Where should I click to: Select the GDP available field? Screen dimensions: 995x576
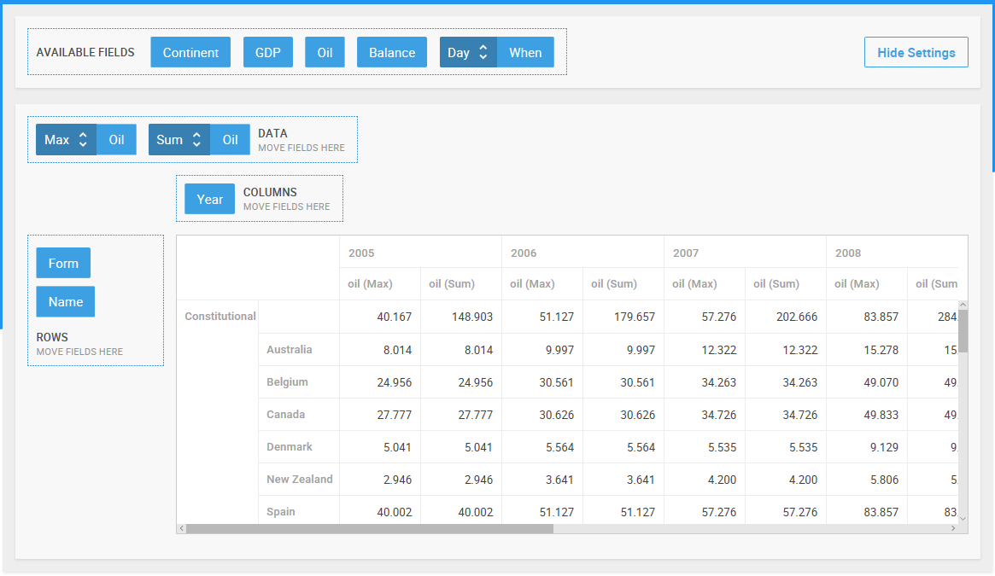tap(268, 53)
